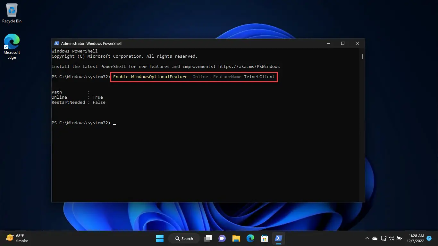Open File Explorer from the taskbar
This screenshot has width=438, height=246.
236,238
